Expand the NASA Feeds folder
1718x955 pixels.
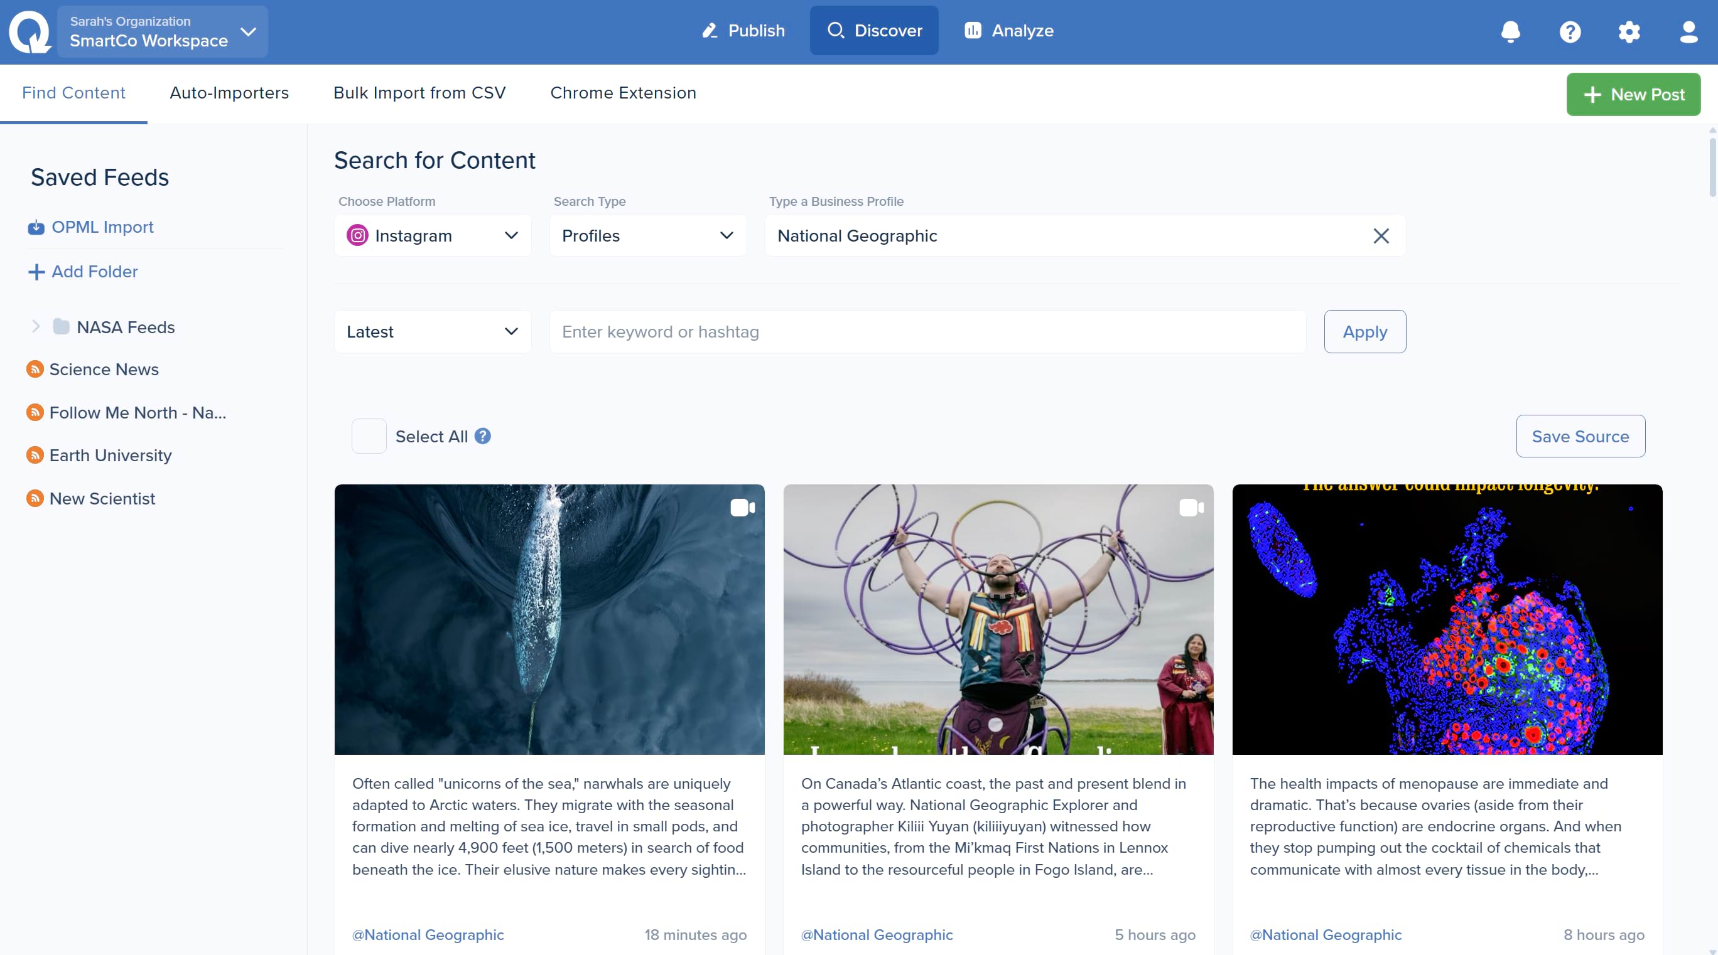36,326
